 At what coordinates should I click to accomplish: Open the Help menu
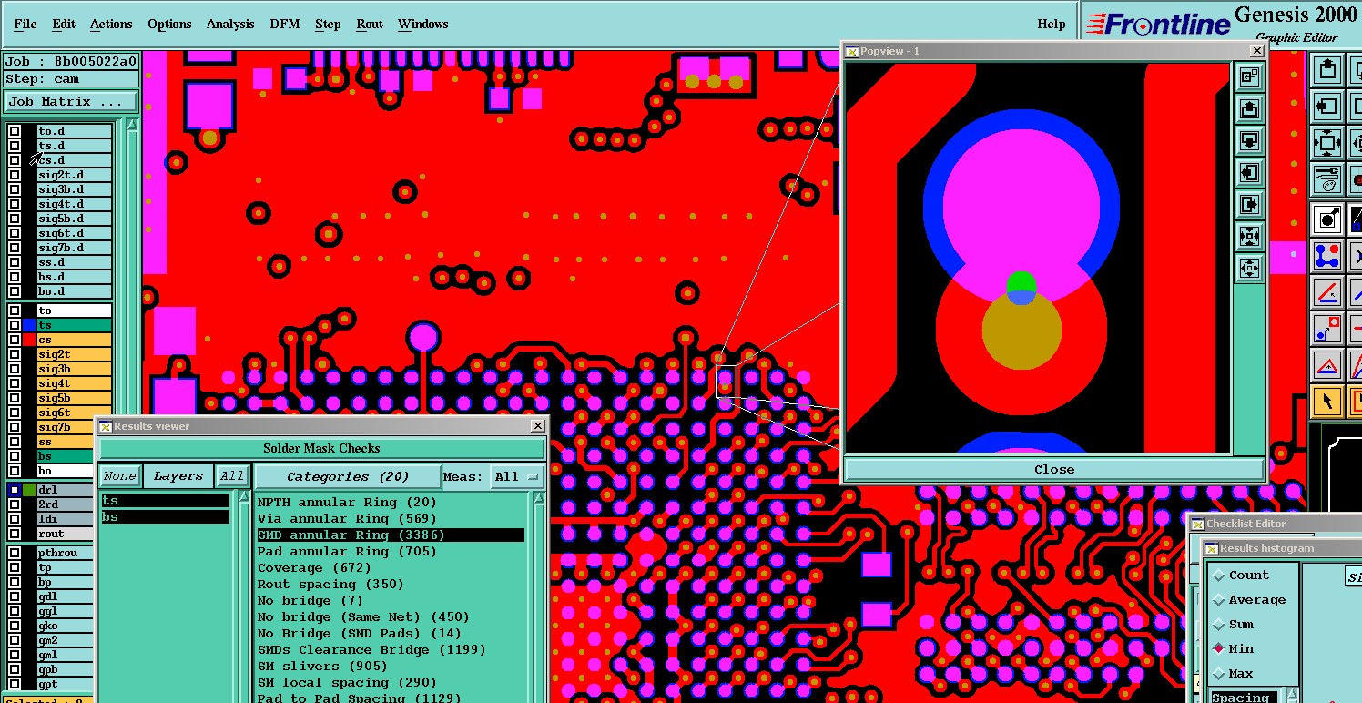click(1052, 25)
